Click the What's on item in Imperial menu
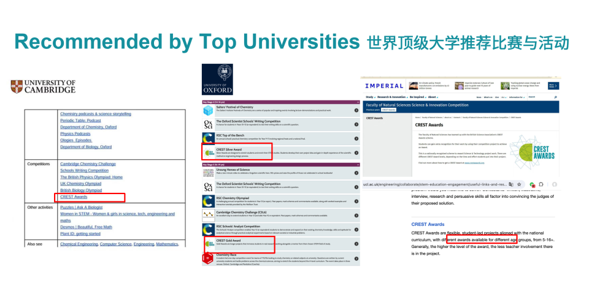Viewport: 589px width, 297px height. click(x=488, y=97)
